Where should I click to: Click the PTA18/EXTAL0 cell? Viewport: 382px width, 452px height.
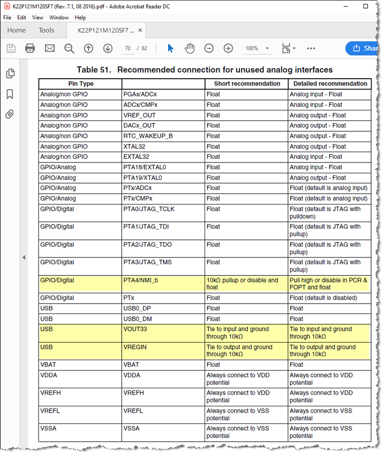pos(163,167)
